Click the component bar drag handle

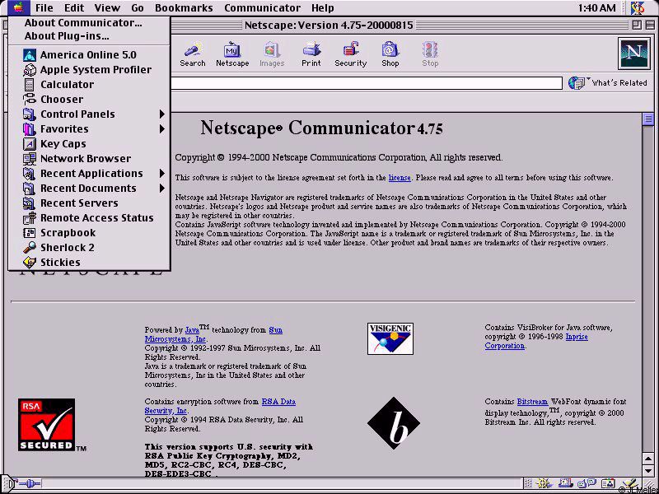coord(528,483)
